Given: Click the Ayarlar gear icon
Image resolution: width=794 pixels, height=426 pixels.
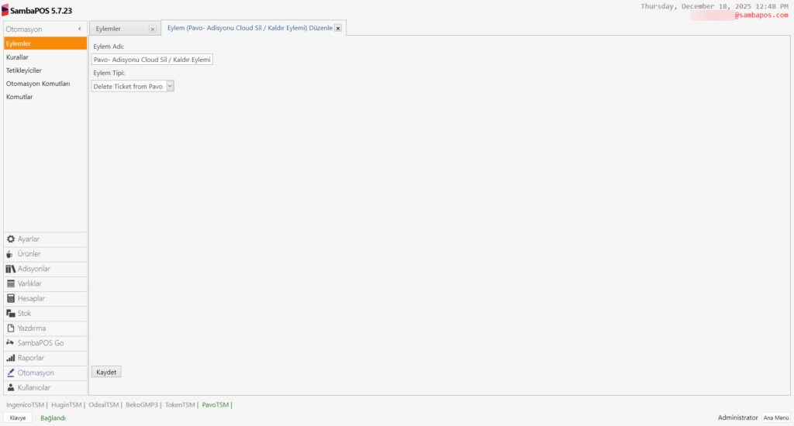Looking at the screenshot, I should tap(11, 239).
